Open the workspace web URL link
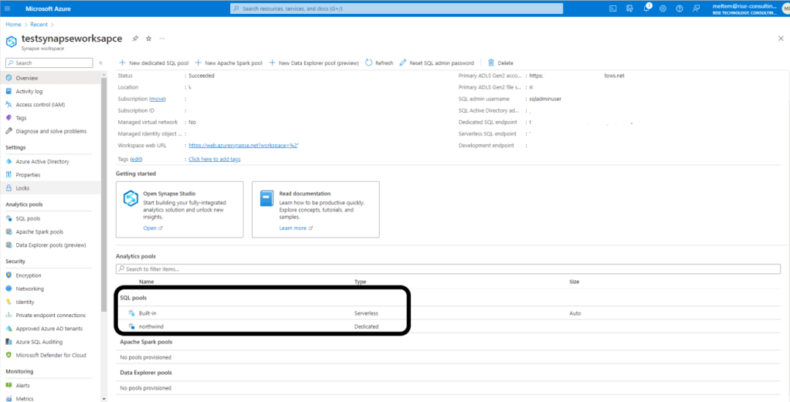This screenshot has width=790, height=402. click(243, 145)
